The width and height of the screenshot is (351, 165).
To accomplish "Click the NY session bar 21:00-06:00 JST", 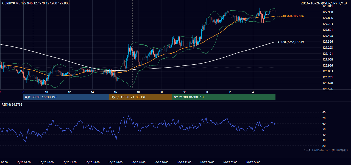I will [x=224, y=97].
